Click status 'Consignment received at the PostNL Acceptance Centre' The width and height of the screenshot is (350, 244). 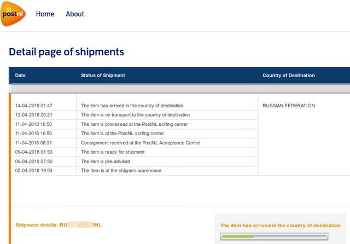(x=141, y=143)
